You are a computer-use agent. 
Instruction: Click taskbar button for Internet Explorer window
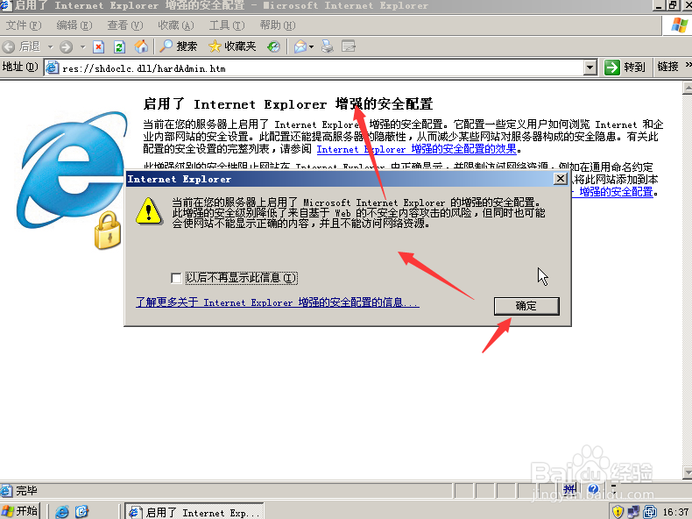(x=194, y=511)
